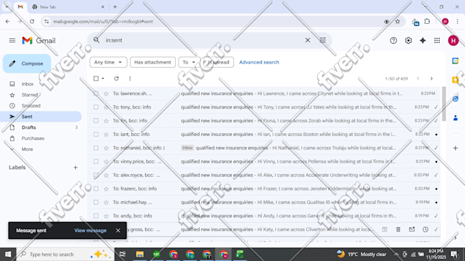Open Google Keep in the side panel

(x=455, y=80)
